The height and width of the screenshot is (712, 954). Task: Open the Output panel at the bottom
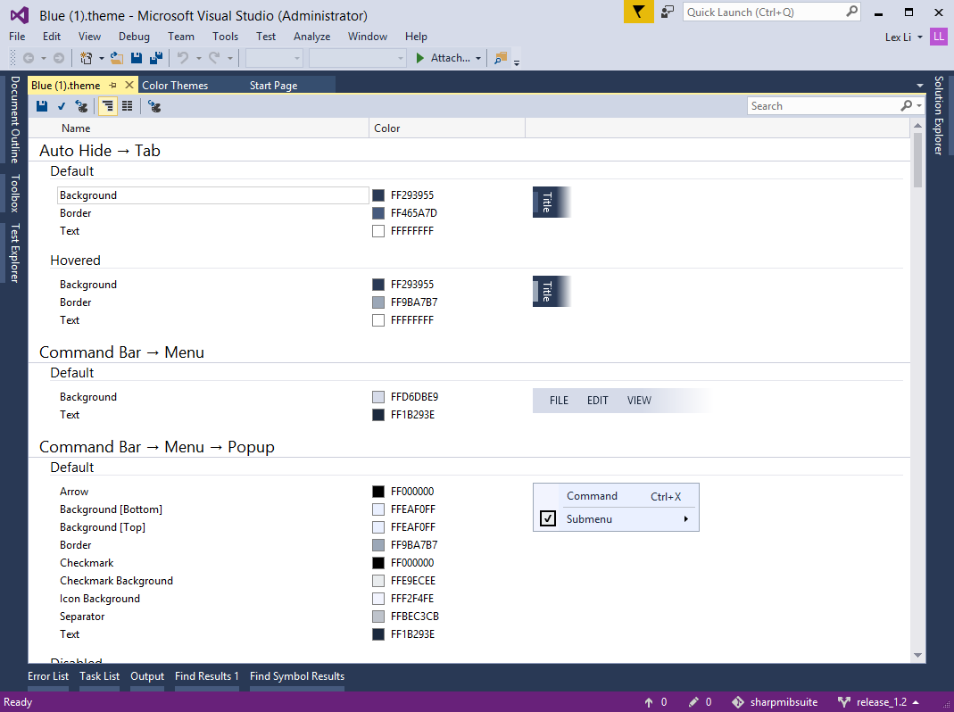pyautogui.click(x=146, y=675)
